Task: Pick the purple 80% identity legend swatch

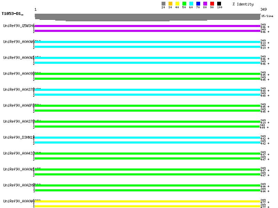Action: (205, 4)
